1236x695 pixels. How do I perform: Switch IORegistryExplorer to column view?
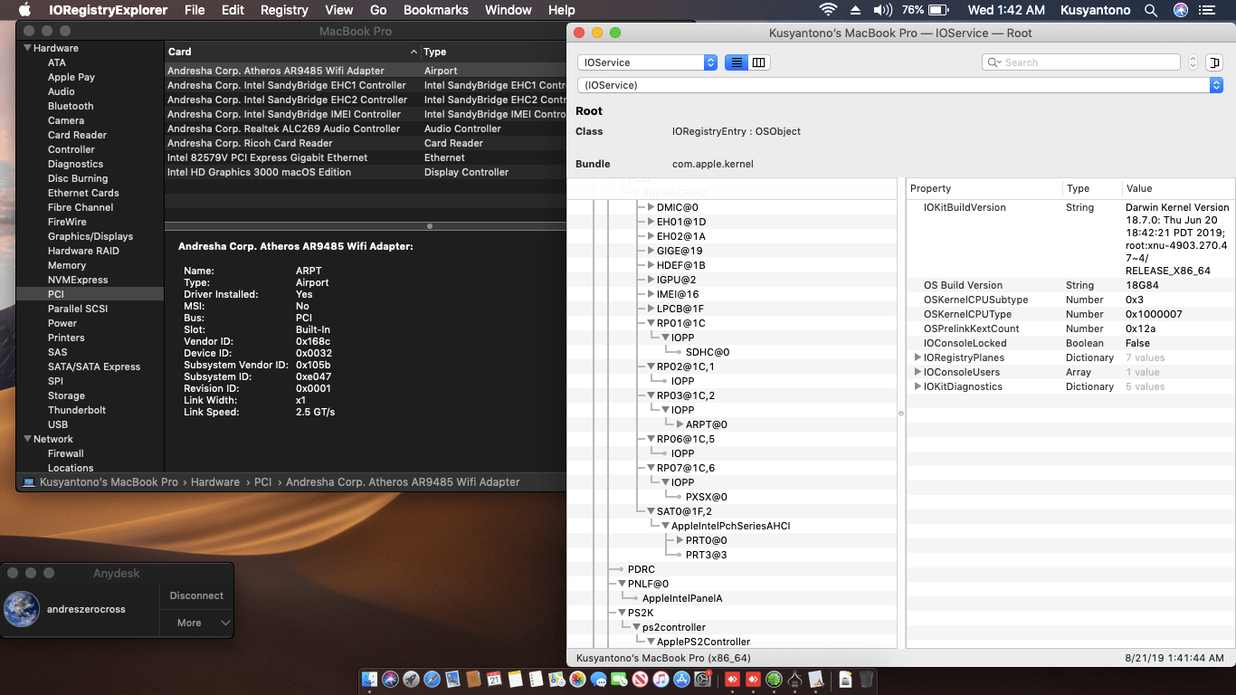pyautogui.click(x=759, y=62)
